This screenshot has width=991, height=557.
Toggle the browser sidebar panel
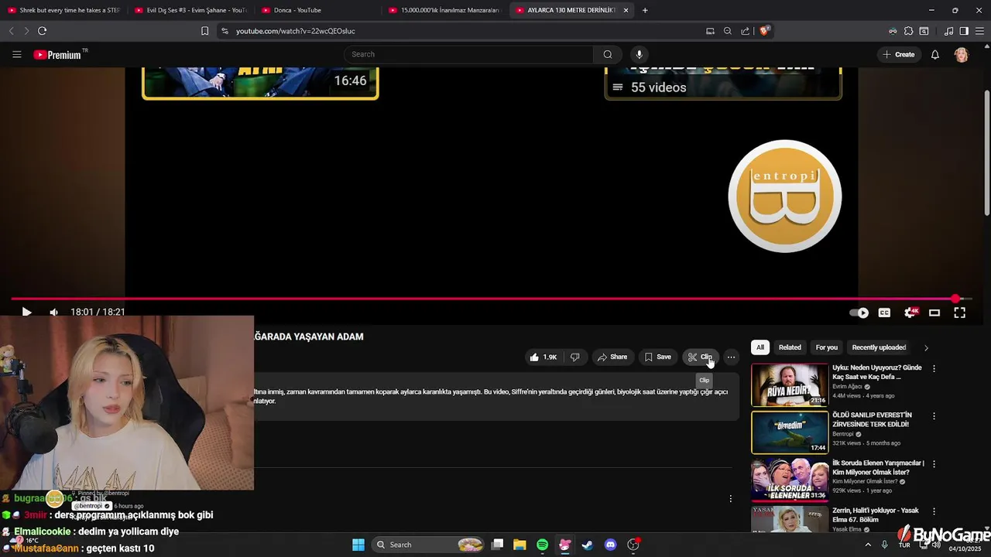[x=964, y=31]
